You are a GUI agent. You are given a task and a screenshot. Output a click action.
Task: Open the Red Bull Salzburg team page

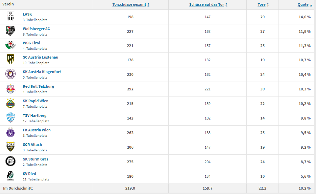click(x=39, y=86)
